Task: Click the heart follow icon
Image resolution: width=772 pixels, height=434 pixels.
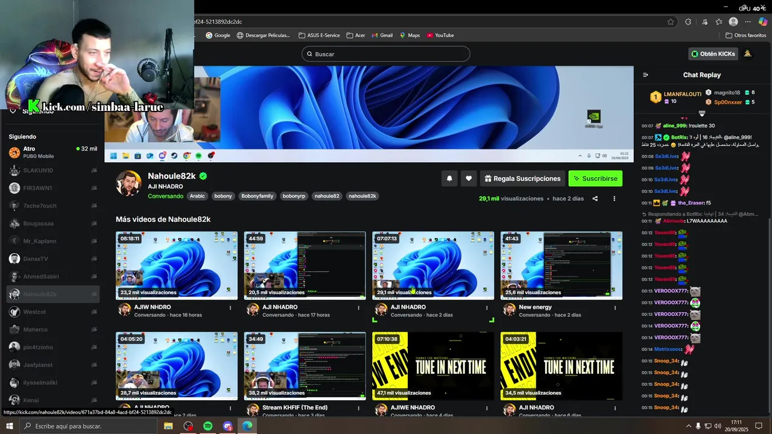Action: [469, 178]
